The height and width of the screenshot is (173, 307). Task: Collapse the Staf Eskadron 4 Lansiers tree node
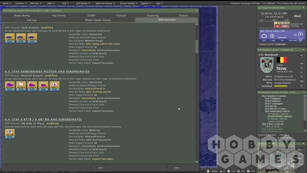click(260, 96)
